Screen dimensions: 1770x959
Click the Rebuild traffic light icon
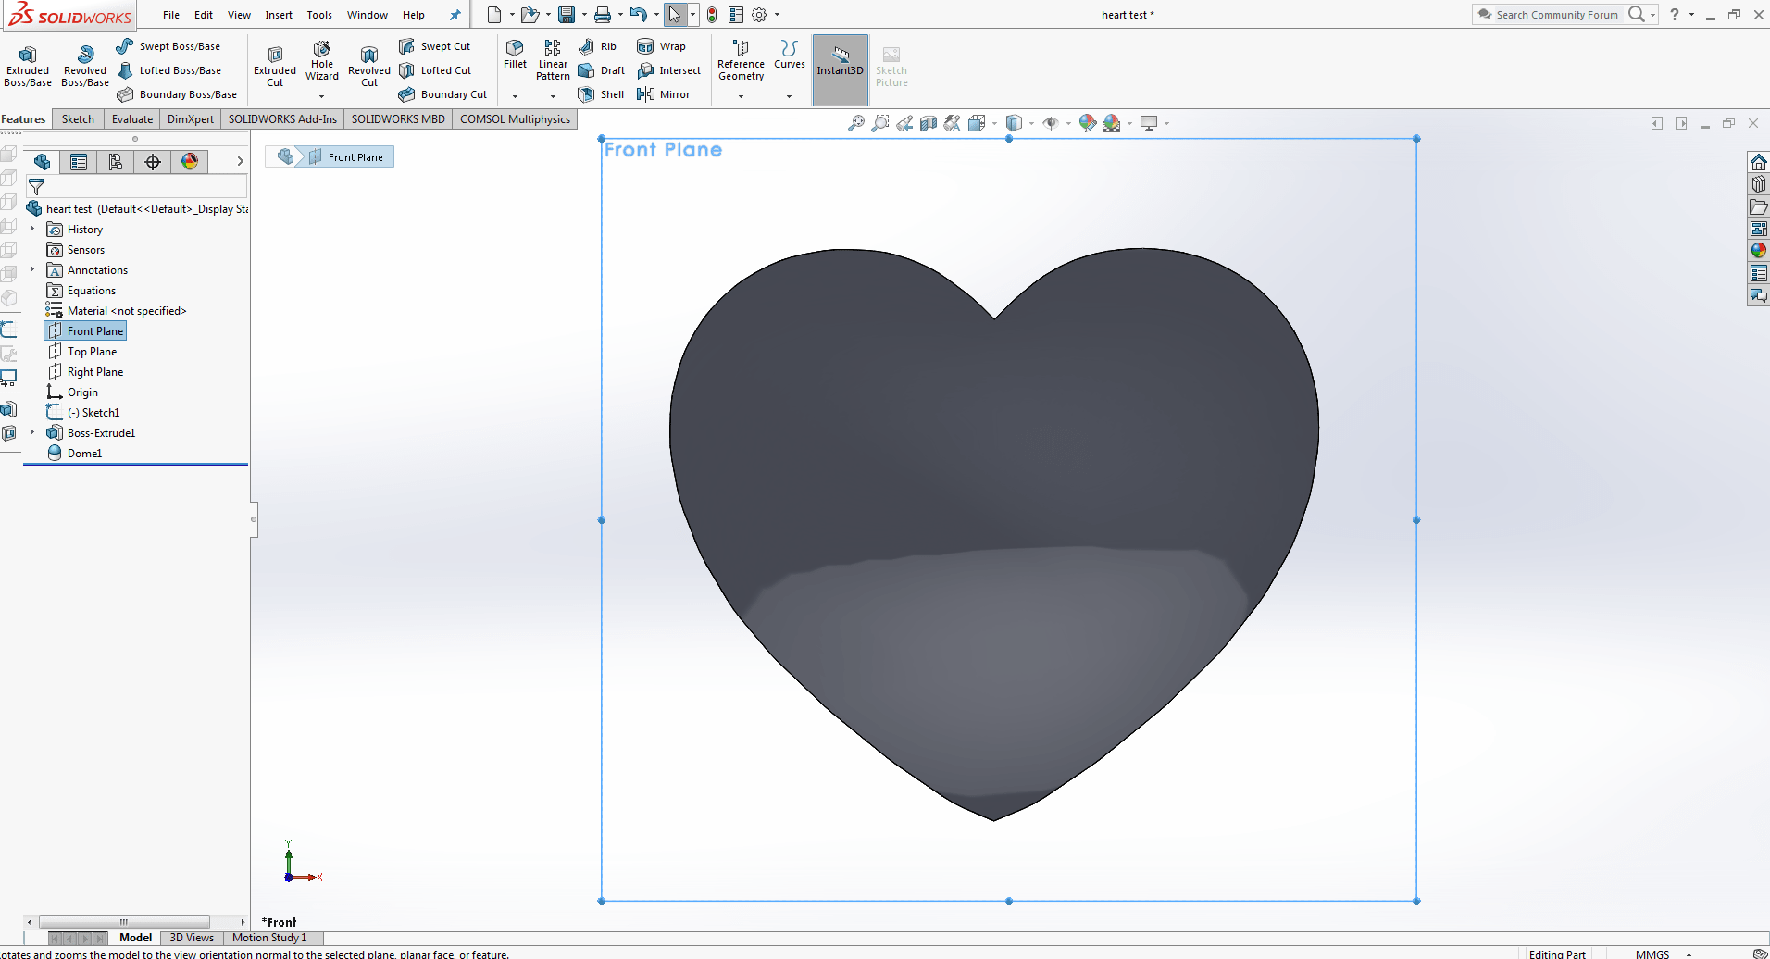click(x=712, y=15)
